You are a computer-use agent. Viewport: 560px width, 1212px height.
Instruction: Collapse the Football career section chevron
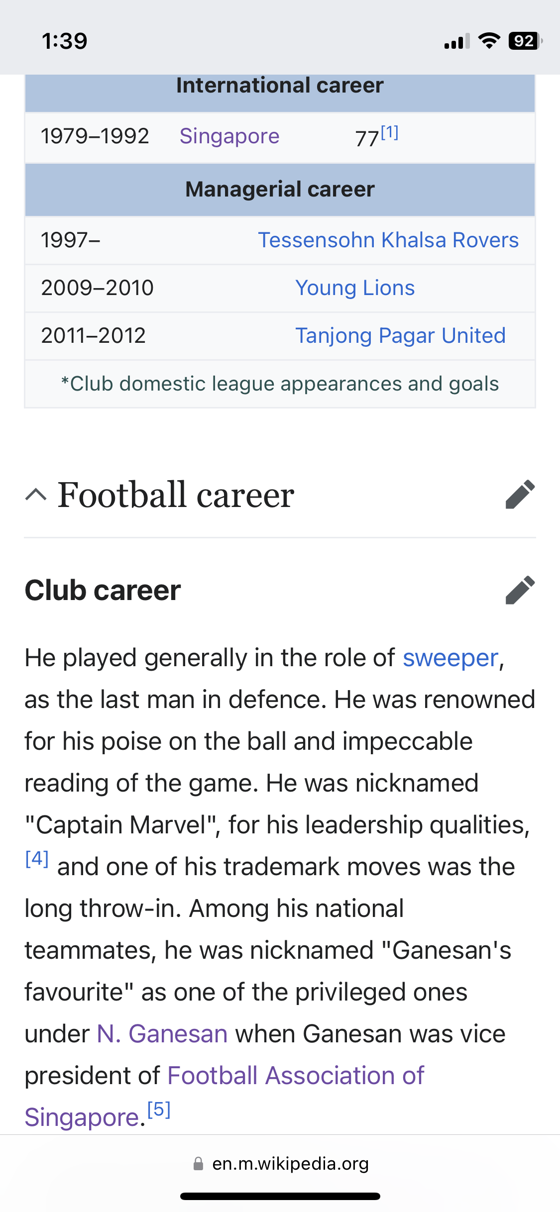tap(36, 495)
